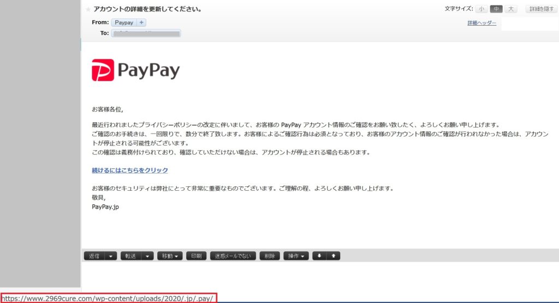559x303 pixels.
Task: Open the 詳細ヘッダー link
Action: 481,23
